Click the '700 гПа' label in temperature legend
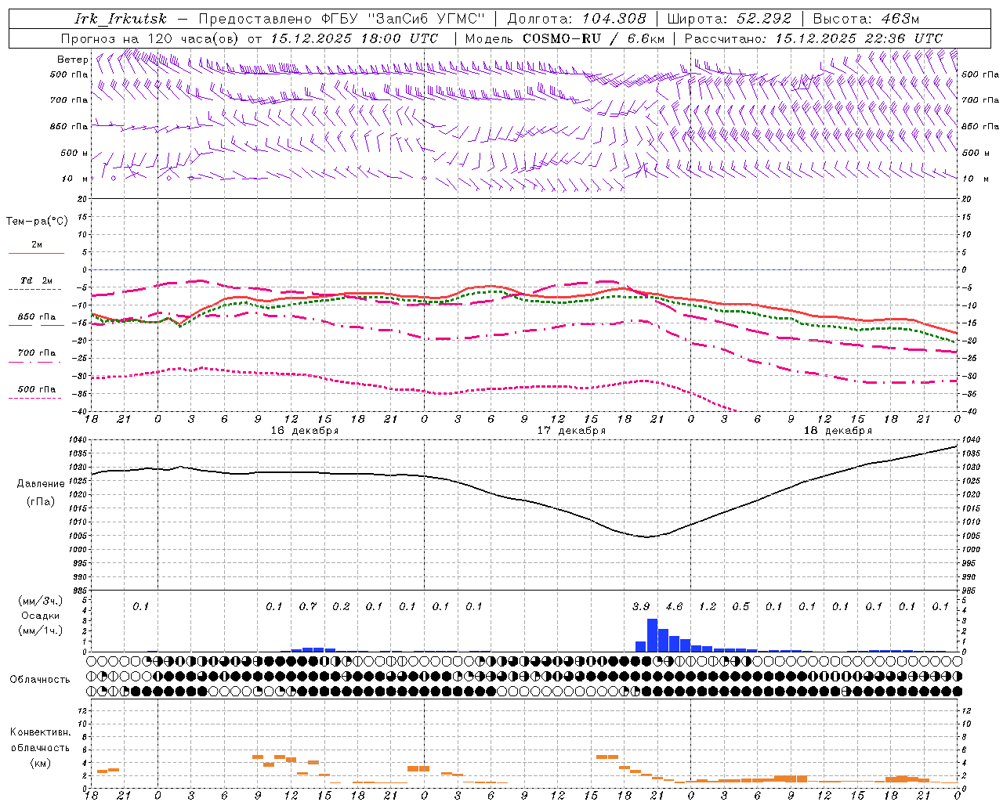Image resolution: width=1003 pixels, height=802 pixels. 37,353
